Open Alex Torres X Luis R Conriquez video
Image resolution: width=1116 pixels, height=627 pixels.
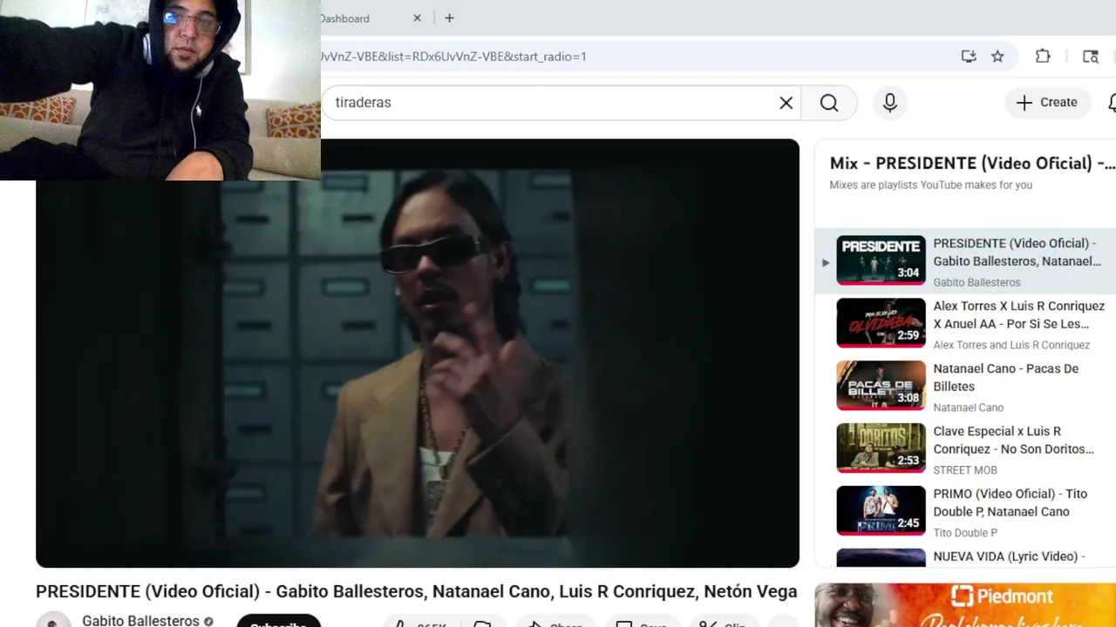click(1018, 314)
